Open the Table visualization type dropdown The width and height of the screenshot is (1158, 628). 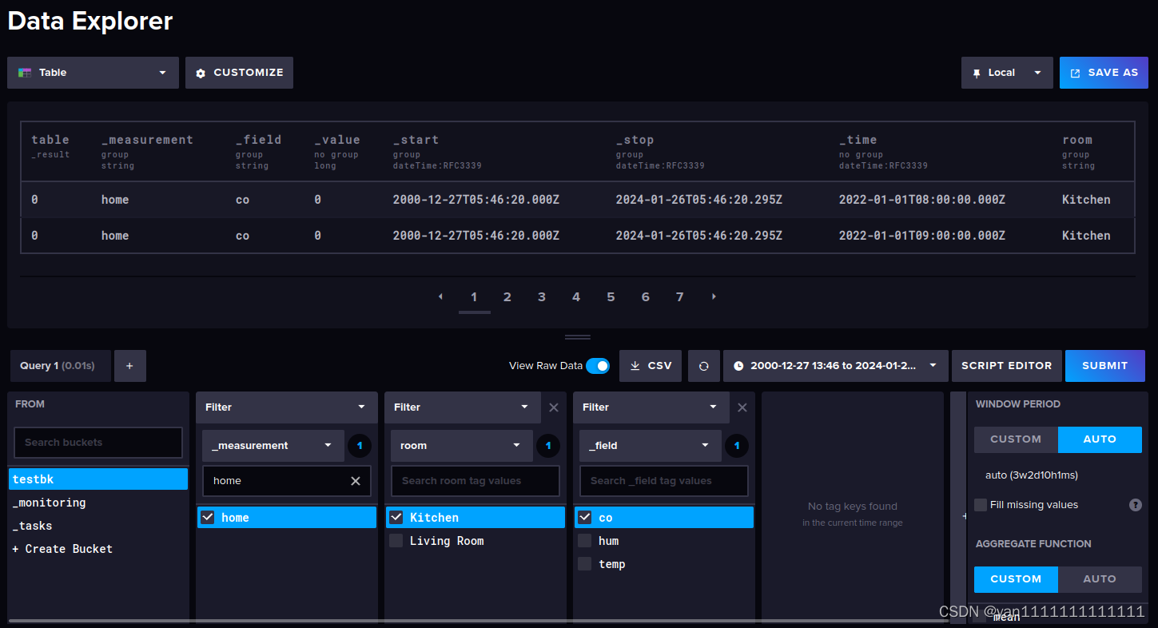(92, 72)
